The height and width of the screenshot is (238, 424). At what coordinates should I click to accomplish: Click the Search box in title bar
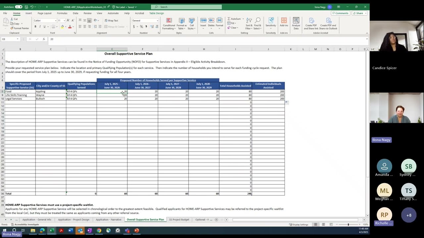point(186,7)
